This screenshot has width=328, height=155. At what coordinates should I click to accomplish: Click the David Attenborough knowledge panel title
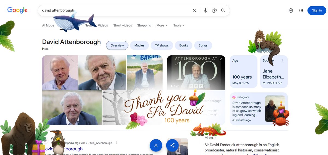click(x=71, y=42)
